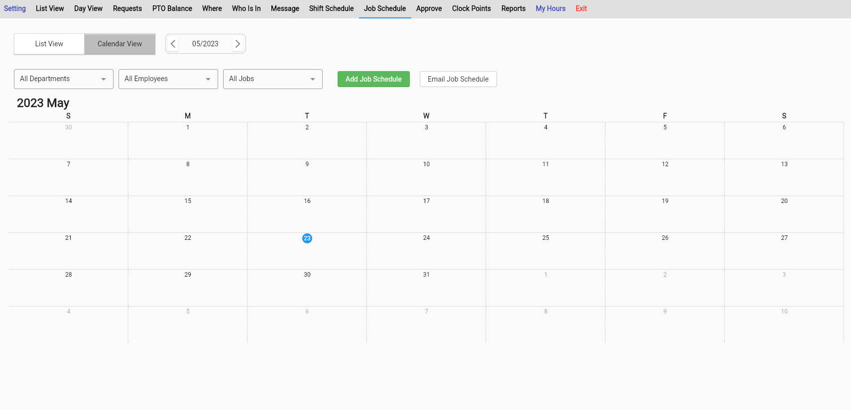Select May 27 calendar cell

784,251
